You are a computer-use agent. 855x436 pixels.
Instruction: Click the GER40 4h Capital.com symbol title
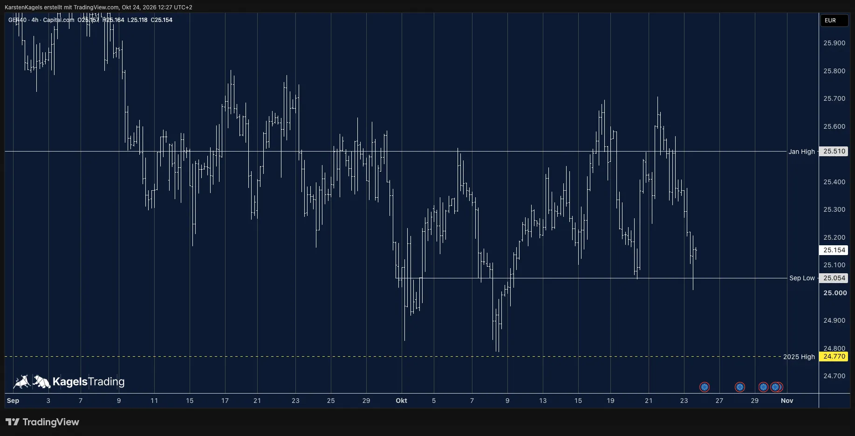[x=41, y=20]
